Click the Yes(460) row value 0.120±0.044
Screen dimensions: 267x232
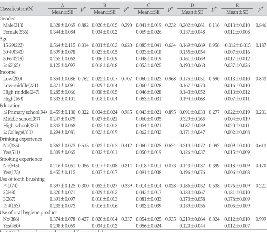point(192,226)
